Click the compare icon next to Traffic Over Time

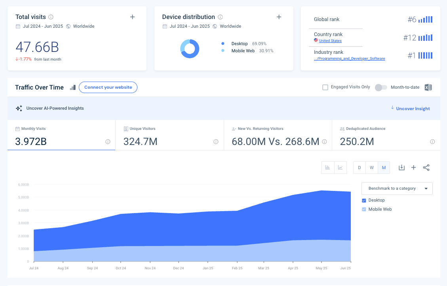click(72, 87)
